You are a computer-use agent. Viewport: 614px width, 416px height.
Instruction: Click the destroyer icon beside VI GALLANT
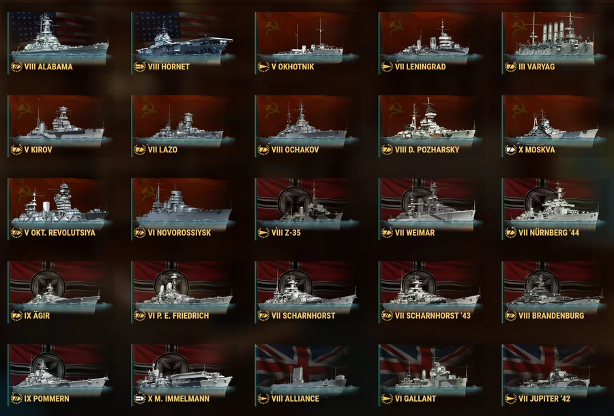(387, 399)
